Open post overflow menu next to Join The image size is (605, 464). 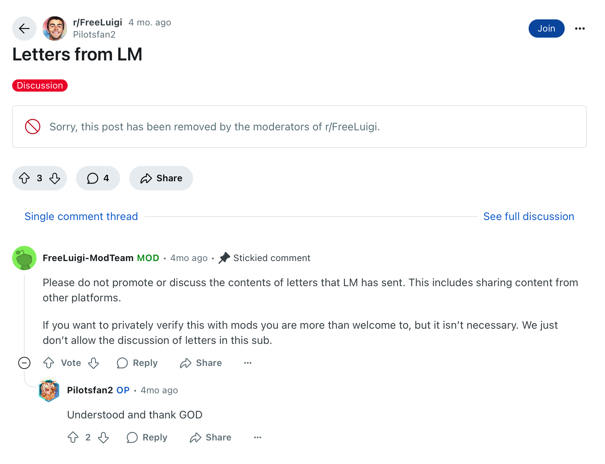[x=580, y=29]
